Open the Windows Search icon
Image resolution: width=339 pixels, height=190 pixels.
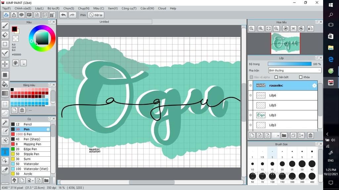[x=331, y=15]
